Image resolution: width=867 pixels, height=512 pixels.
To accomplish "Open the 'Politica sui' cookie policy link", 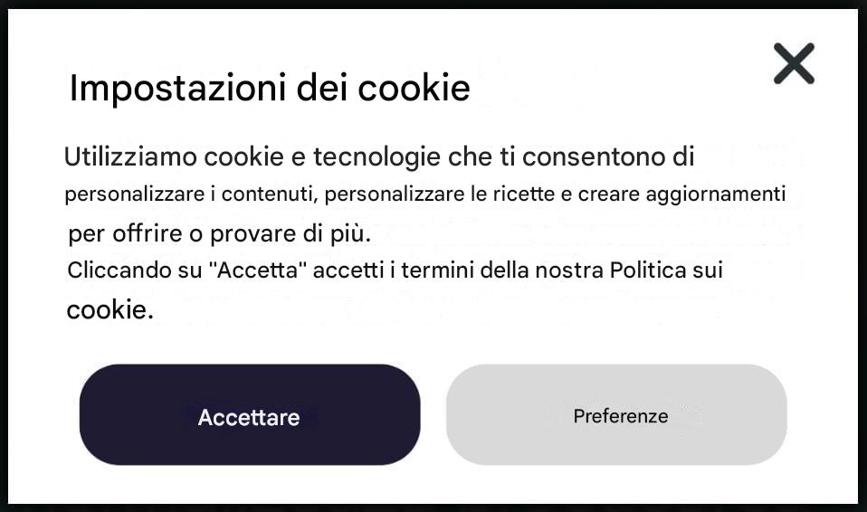I will [x=666, y=270].
